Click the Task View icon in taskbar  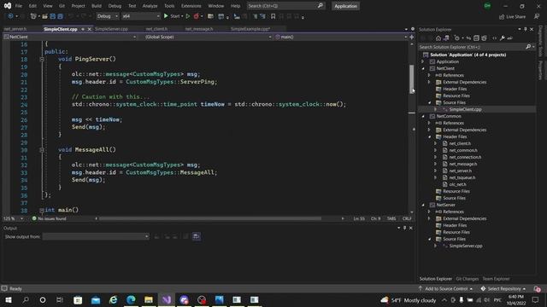coord(60,299)
